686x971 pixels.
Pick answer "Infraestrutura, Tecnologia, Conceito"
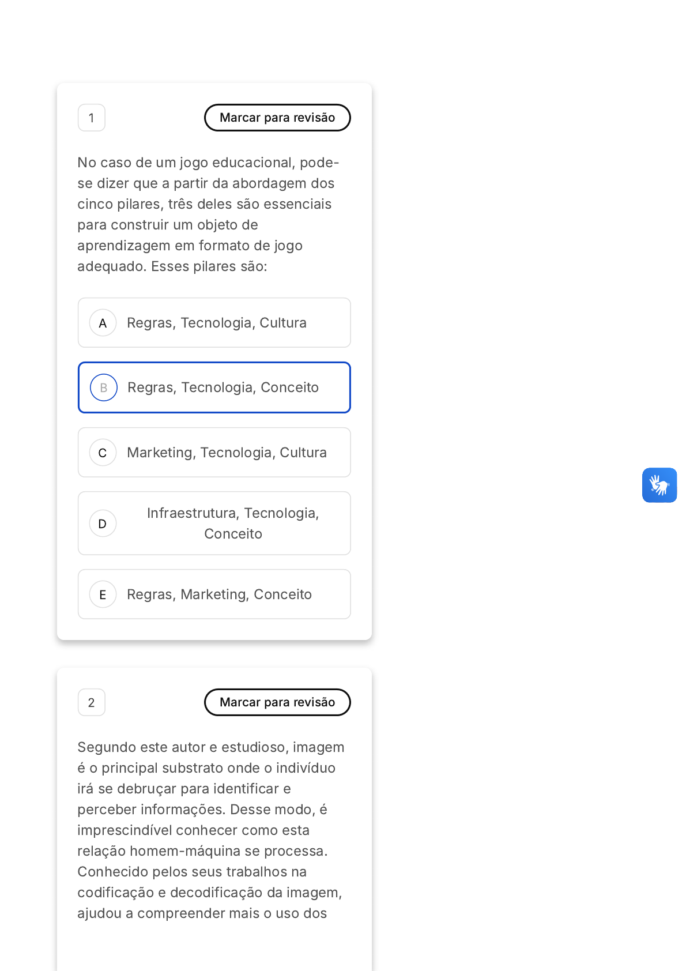(x=233, y=524)
